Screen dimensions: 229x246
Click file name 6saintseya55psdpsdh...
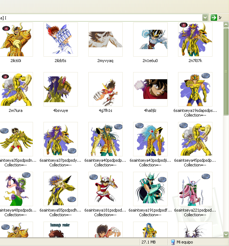click(x=60, y=210)
